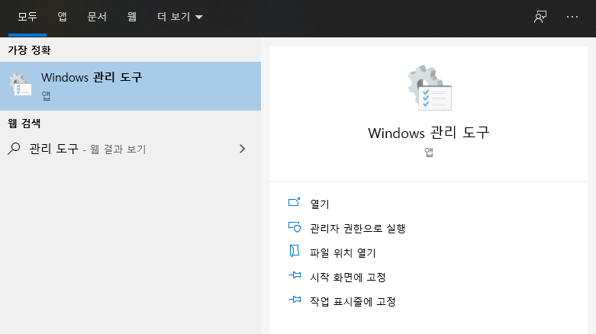Click the file location icon
596x334 pixels.
[x=295, y=251]
